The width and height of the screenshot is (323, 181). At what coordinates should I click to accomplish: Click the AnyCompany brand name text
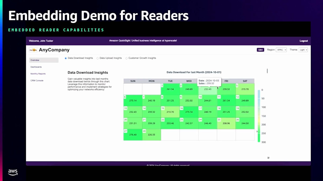pyautogui.click(x=54, y=50)
